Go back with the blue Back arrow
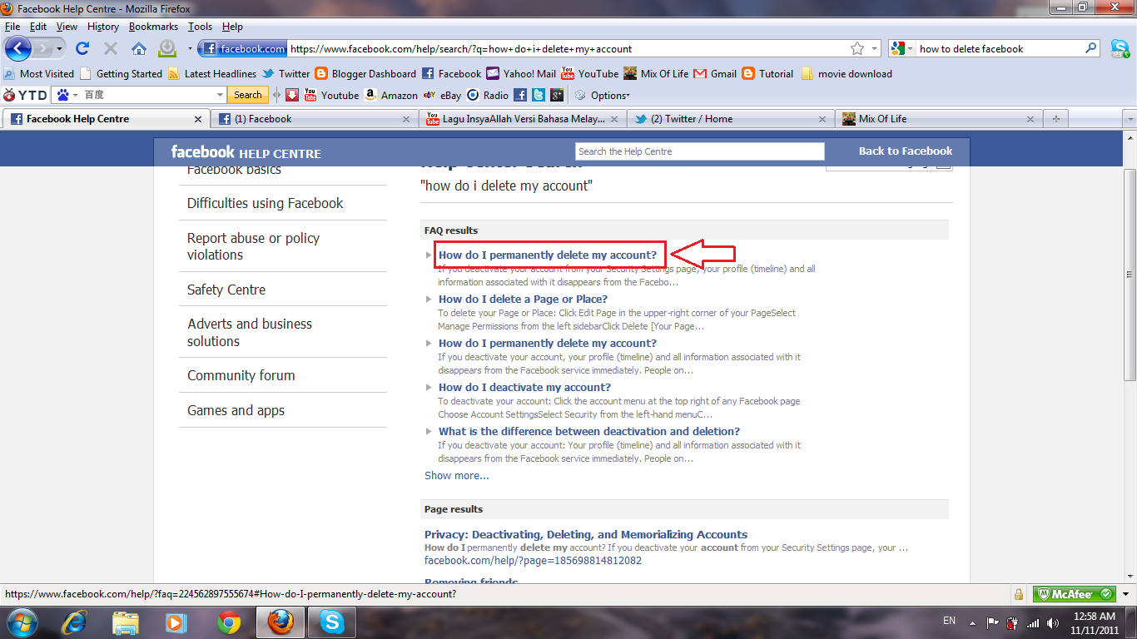 18,48
